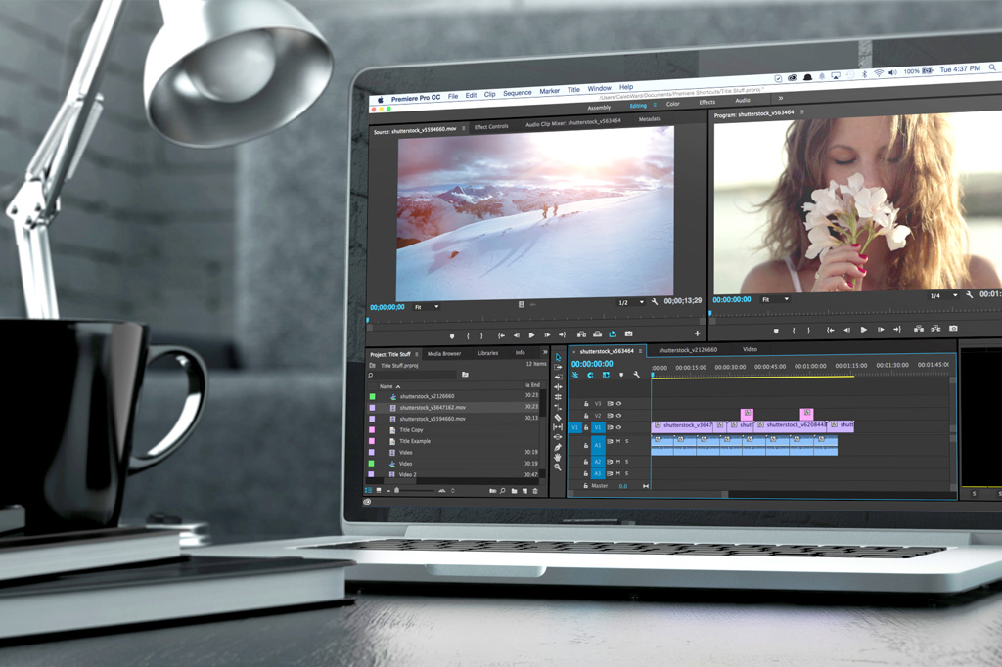Toggle lock on the V2 track
This screenshot has width=1002, height=667.
tap(587, 416)
